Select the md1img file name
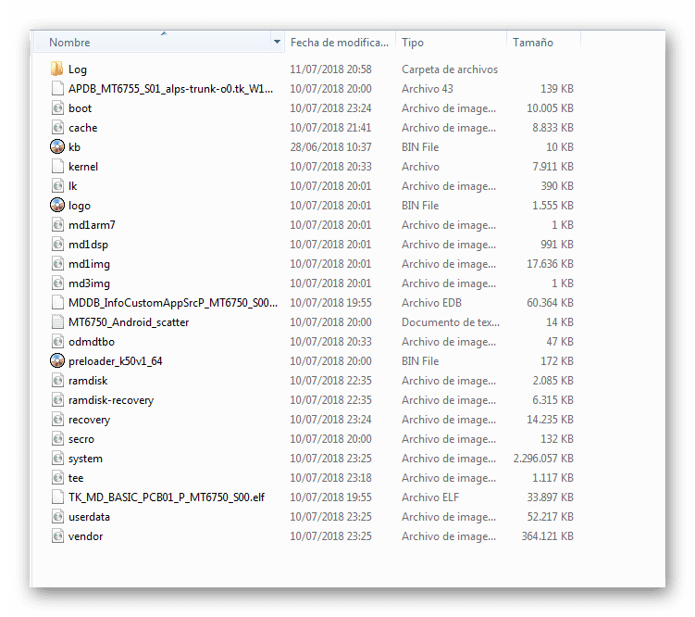 tap(89, 264)
